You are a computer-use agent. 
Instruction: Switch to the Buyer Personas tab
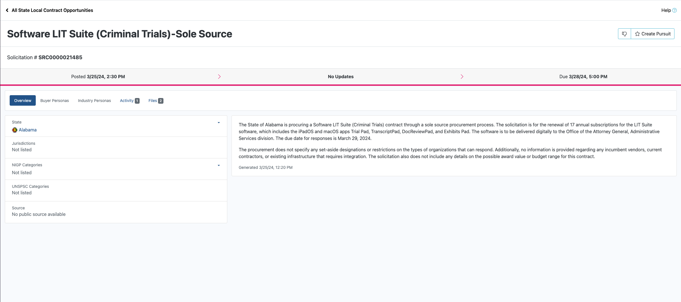(54, 101)
